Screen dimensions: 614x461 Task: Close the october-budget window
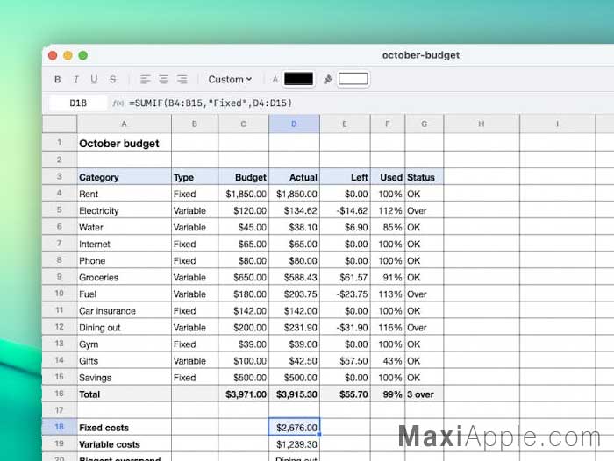pos(53,55)
